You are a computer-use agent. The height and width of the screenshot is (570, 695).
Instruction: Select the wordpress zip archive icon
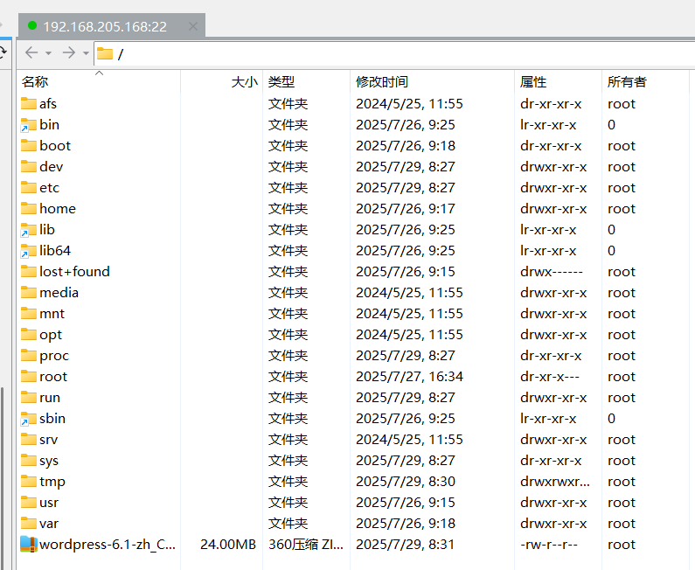point(29,545)
